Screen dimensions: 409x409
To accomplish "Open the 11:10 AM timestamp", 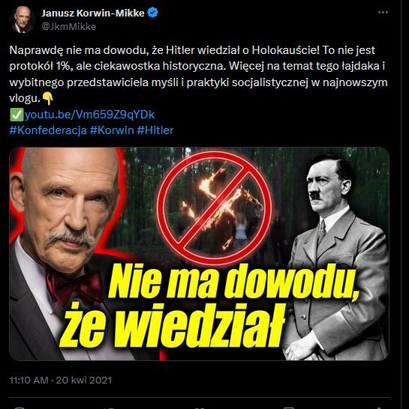I will [x=29, y=380].
